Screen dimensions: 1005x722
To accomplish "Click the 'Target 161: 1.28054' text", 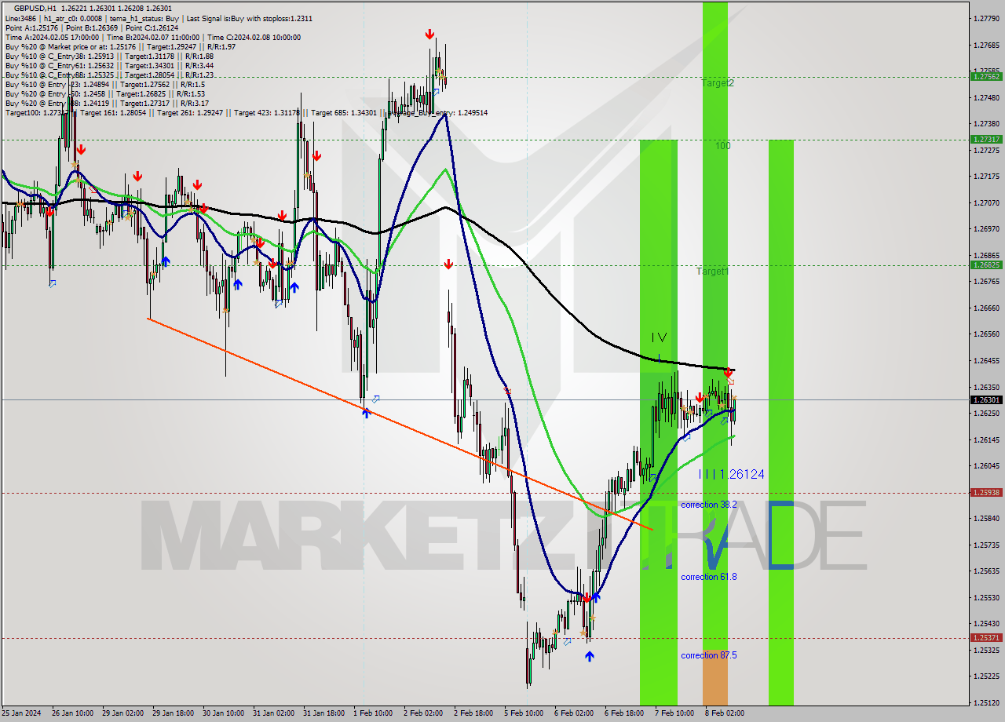I will (115, 112).
